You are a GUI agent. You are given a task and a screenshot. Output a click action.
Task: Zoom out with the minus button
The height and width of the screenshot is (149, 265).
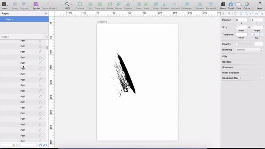(63, 4)
